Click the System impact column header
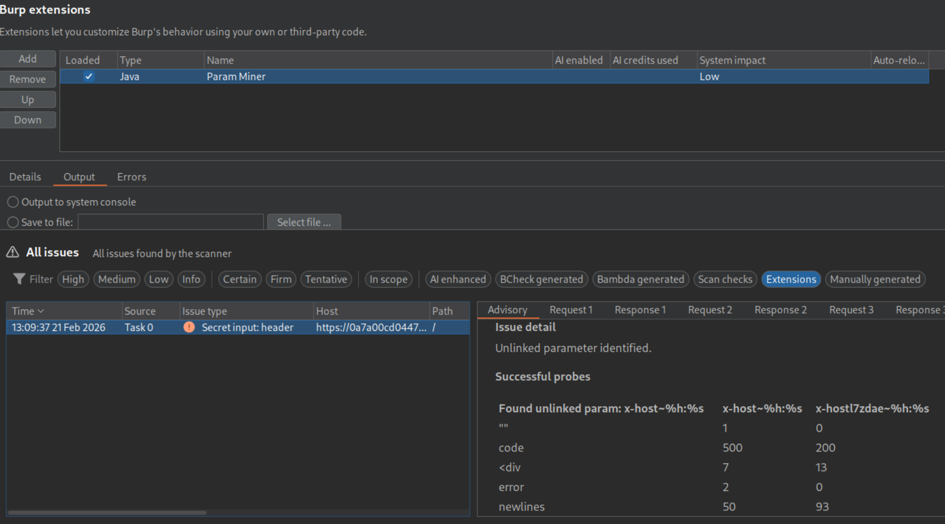 (x=732, y=60)
